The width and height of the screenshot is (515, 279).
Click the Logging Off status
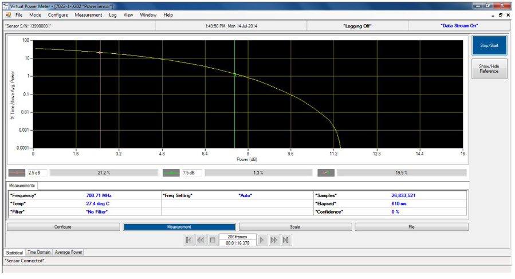tap(357, 26)
